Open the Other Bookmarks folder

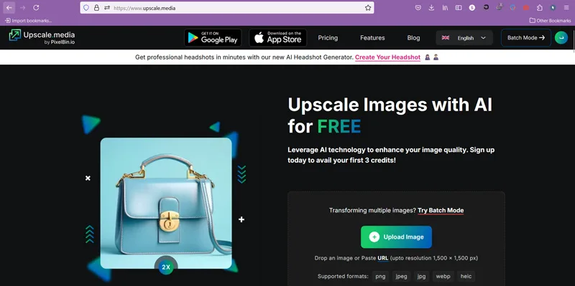point(549,21)
